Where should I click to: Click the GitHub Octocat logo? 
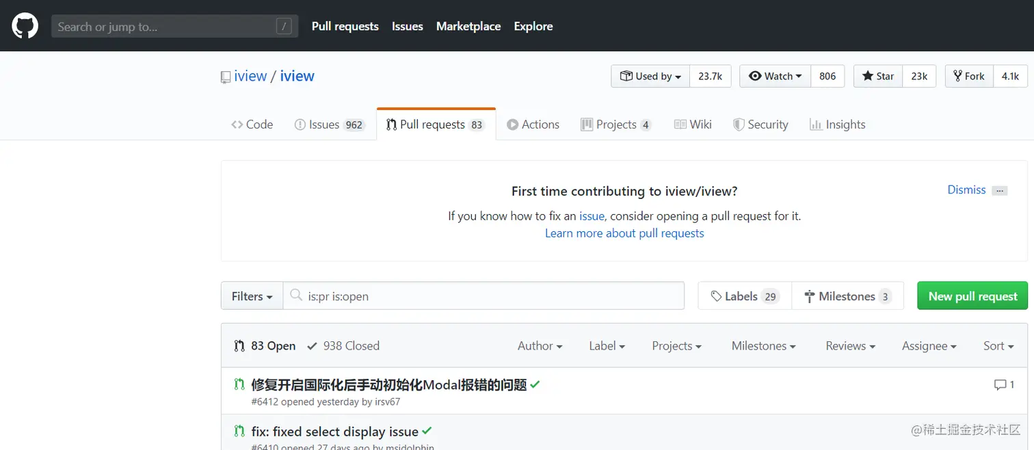point(25,26)
